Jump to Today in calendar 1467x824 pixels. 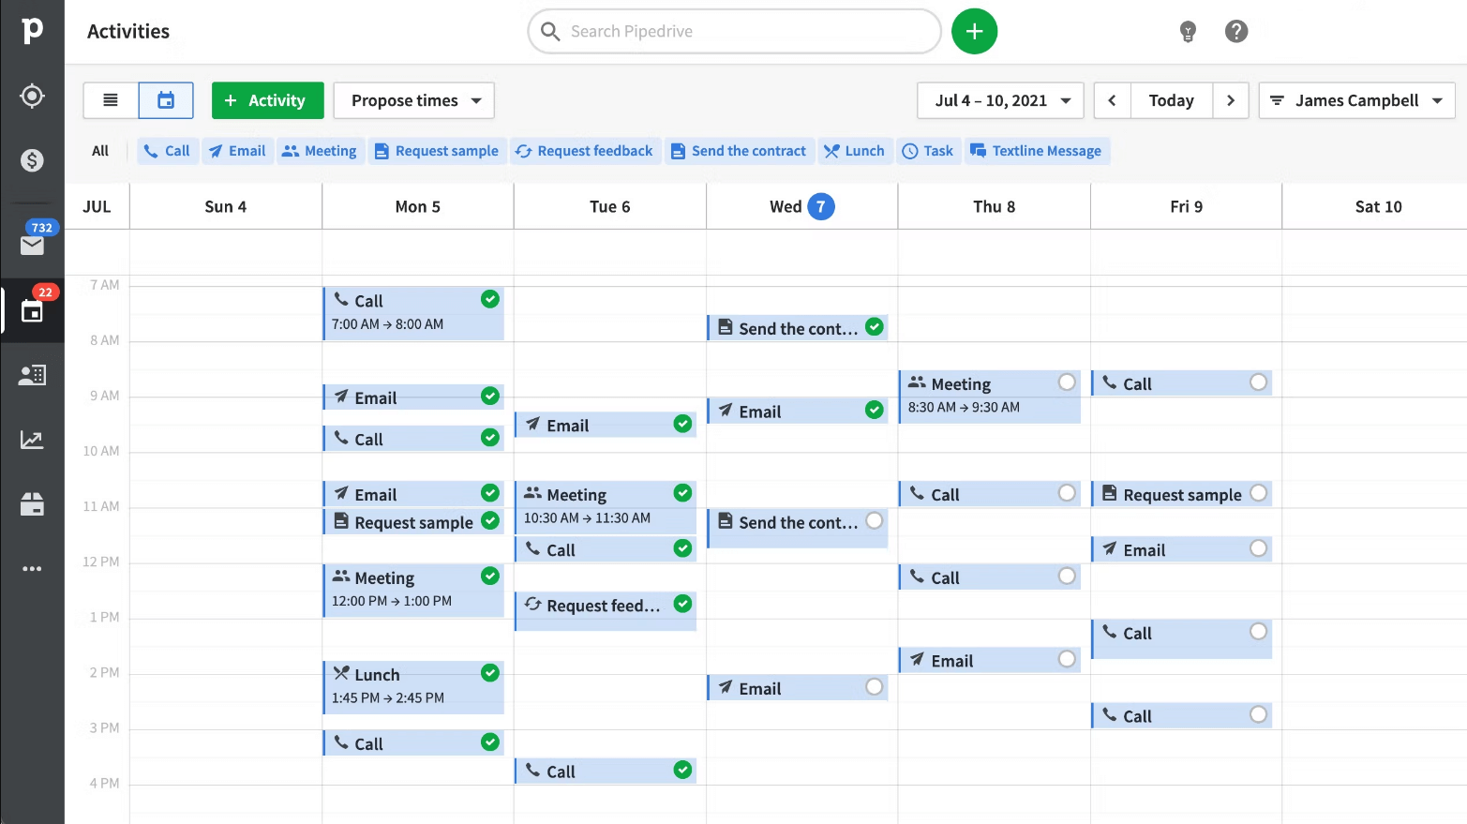[1171, 100]
